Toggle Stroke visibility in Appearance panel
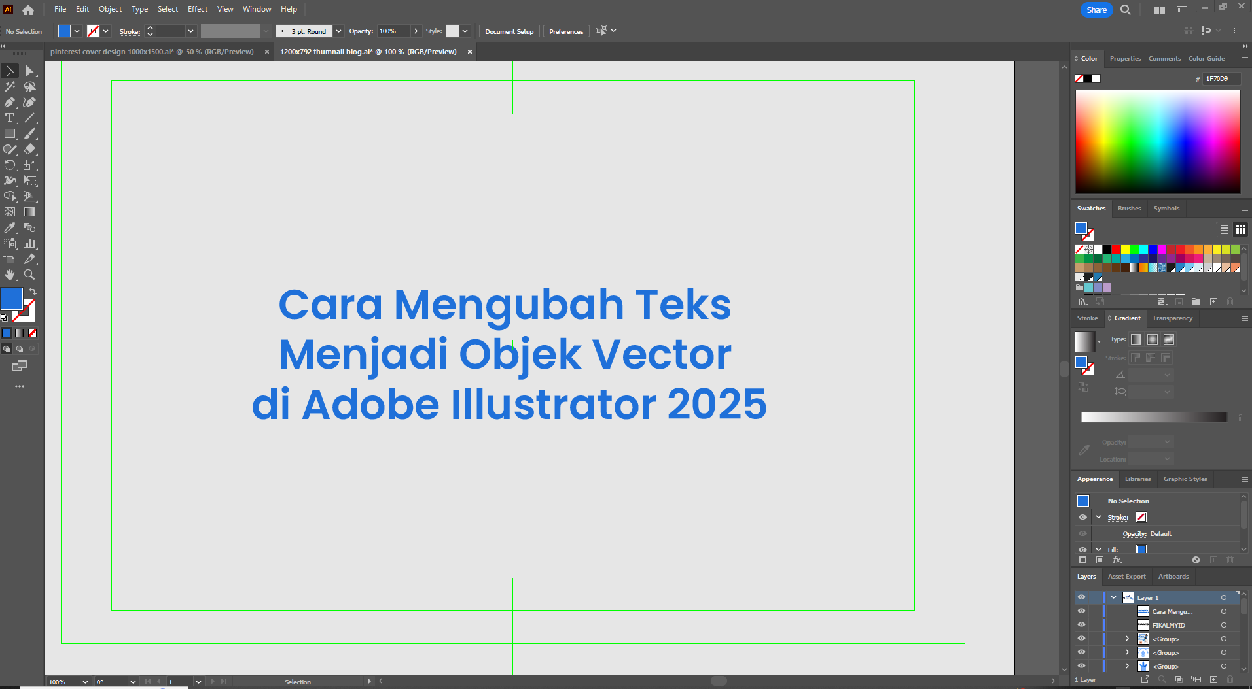This screenshot has height=689, width=1252. [1082, 517]
